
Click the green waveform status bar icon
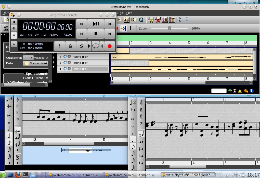pos(230,91)
